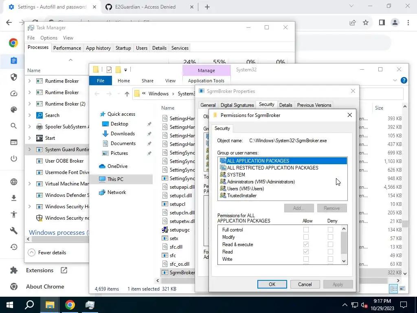This screenshot has height=313, width=417.
Task: Open the Autofill clipboard icon in Chrome sidebar
Action: (x=13, y=60)
